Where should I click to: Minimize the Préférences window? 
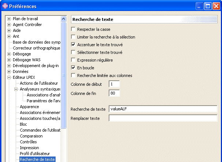point(199,6)
